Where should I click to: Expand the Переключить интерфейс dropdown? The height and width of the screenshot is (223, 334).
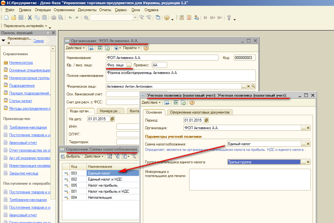[25, 26]
